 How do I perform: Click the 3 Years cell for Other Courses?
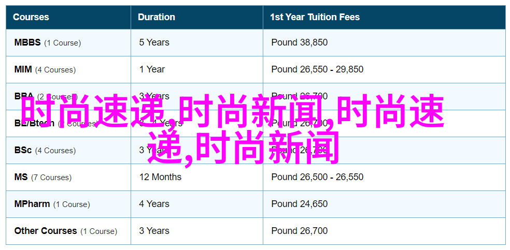[x=154, y=231]
